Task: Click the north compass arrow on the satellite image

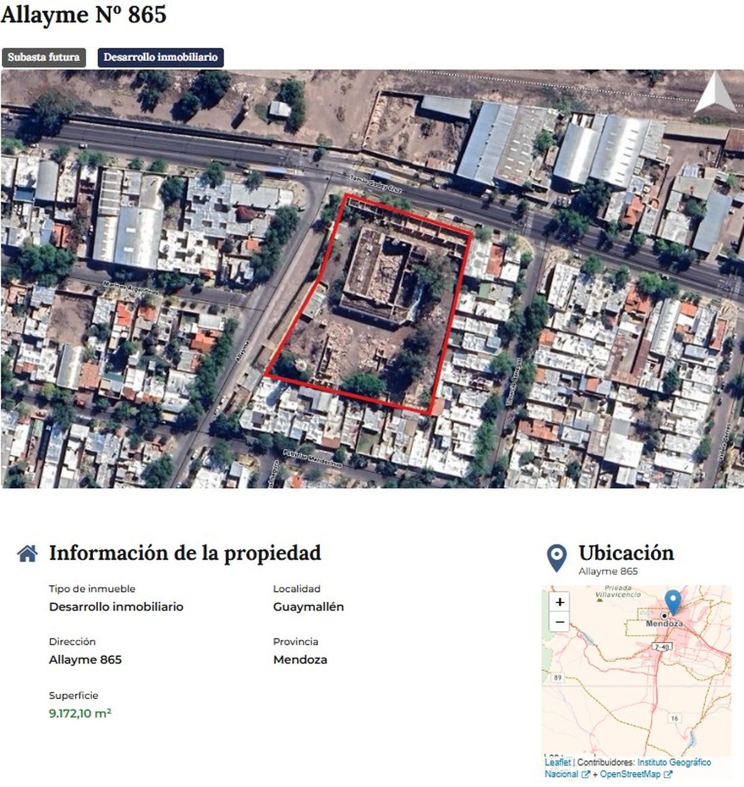Action: (714, 92)
